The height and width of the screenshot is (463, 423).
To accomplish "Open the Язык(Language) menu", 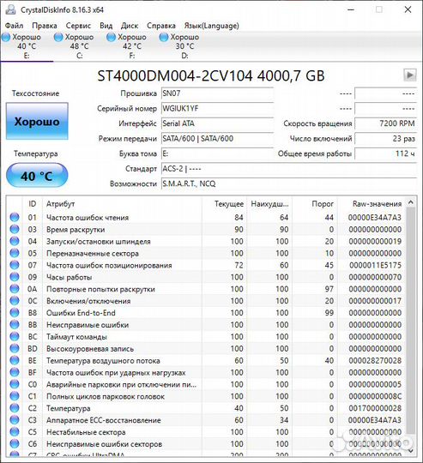I will tap(211, 26).
